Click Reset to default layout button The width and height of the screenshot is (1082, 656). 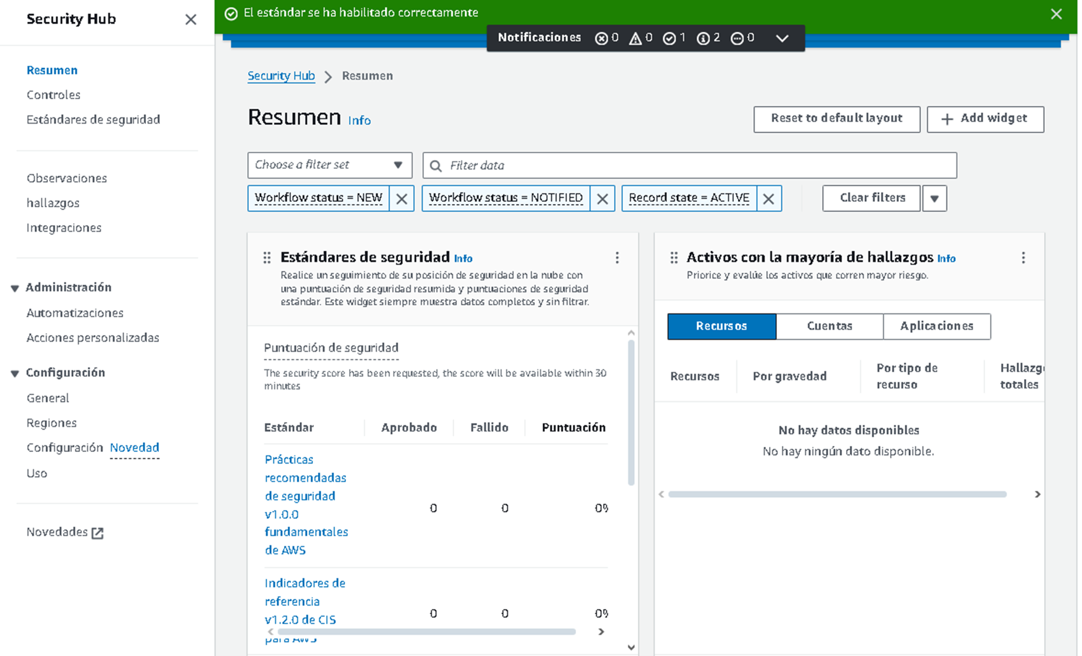click(836, 119)
